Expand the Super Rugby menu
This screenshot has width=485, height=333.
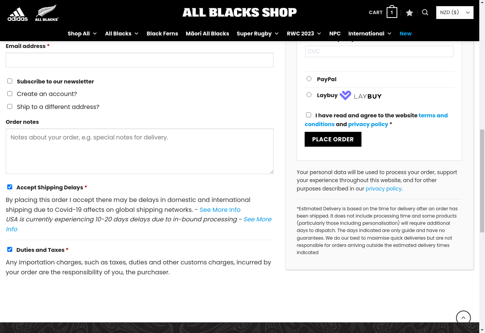pyautogui.click(x=258, y=34)
